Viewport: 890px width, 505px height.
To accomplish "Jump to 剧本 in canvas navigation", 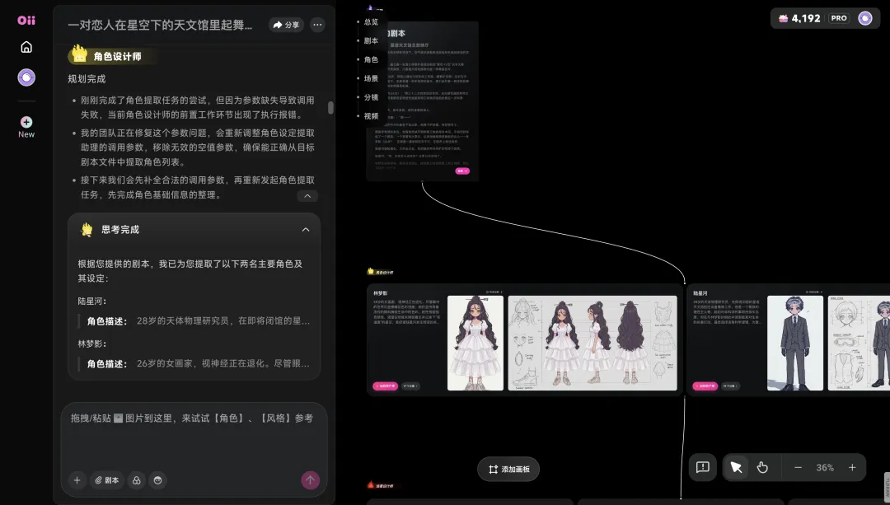I will point(371,40).
